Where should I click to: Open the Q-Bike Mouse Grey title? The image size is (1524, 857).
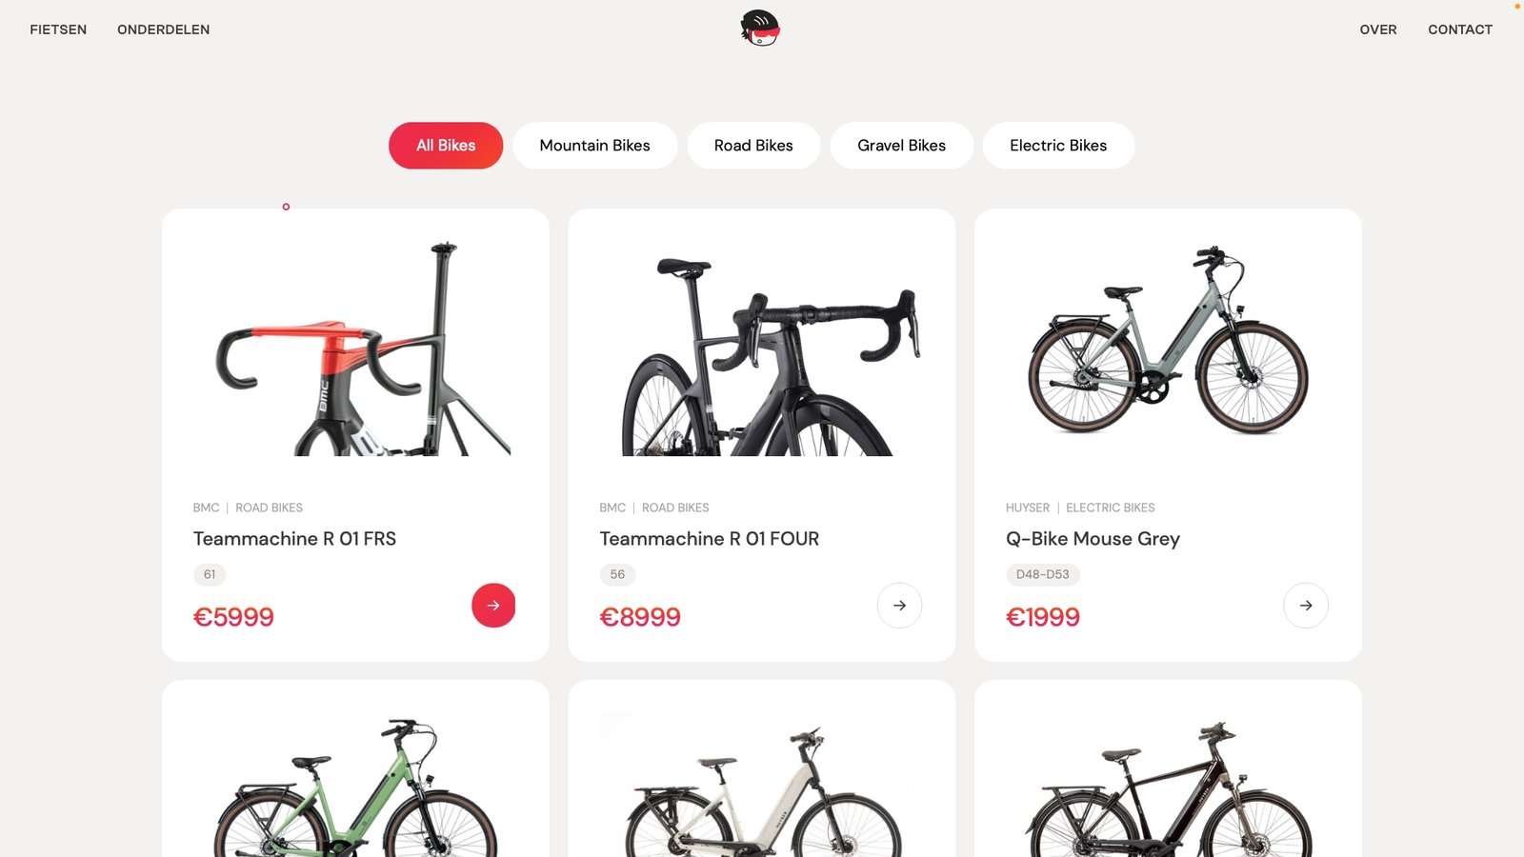click(x=1093, y=539)
